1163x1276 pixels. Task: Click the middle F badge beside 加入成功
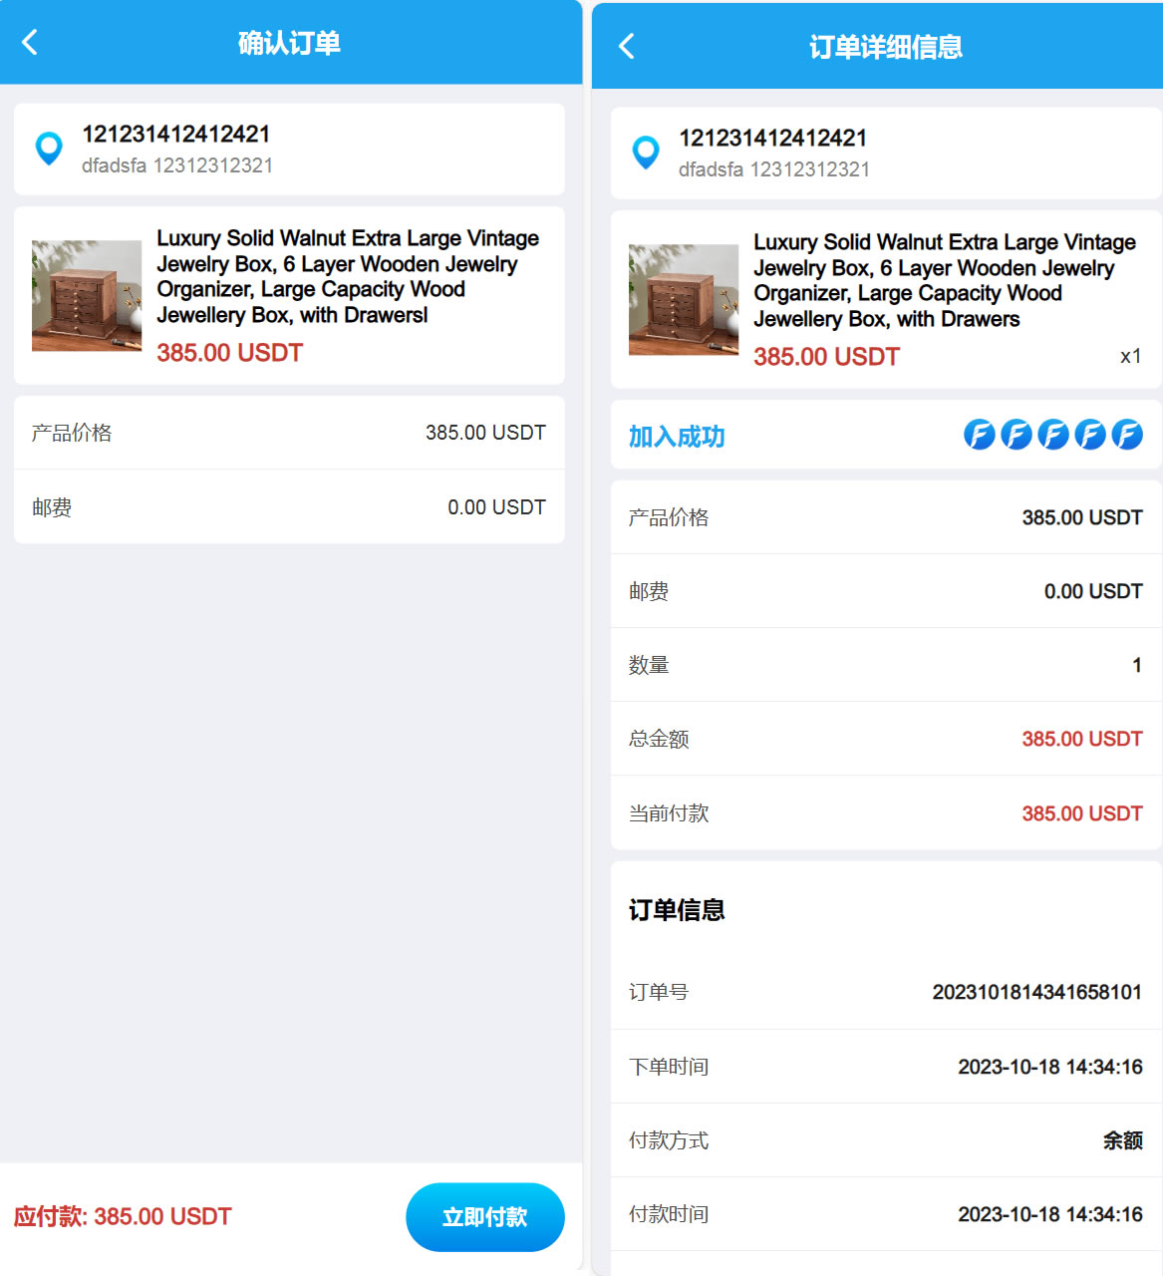click(x=1052, y=435)
